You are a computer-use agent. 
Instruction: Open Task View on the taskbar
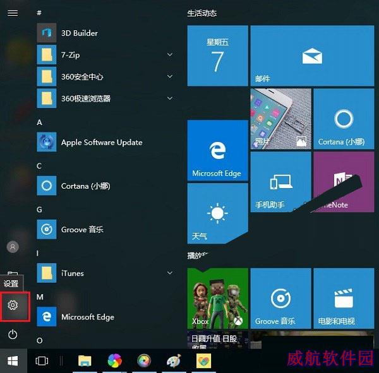[x=42, y=361]
